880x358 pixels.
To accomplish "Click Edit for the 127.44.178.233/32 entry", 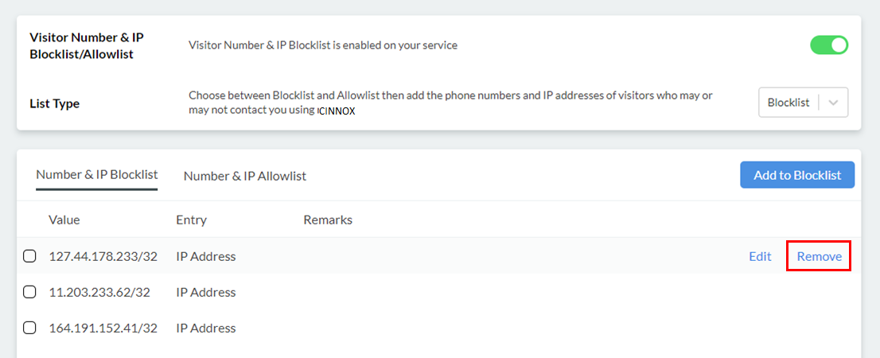I will 760,256.
